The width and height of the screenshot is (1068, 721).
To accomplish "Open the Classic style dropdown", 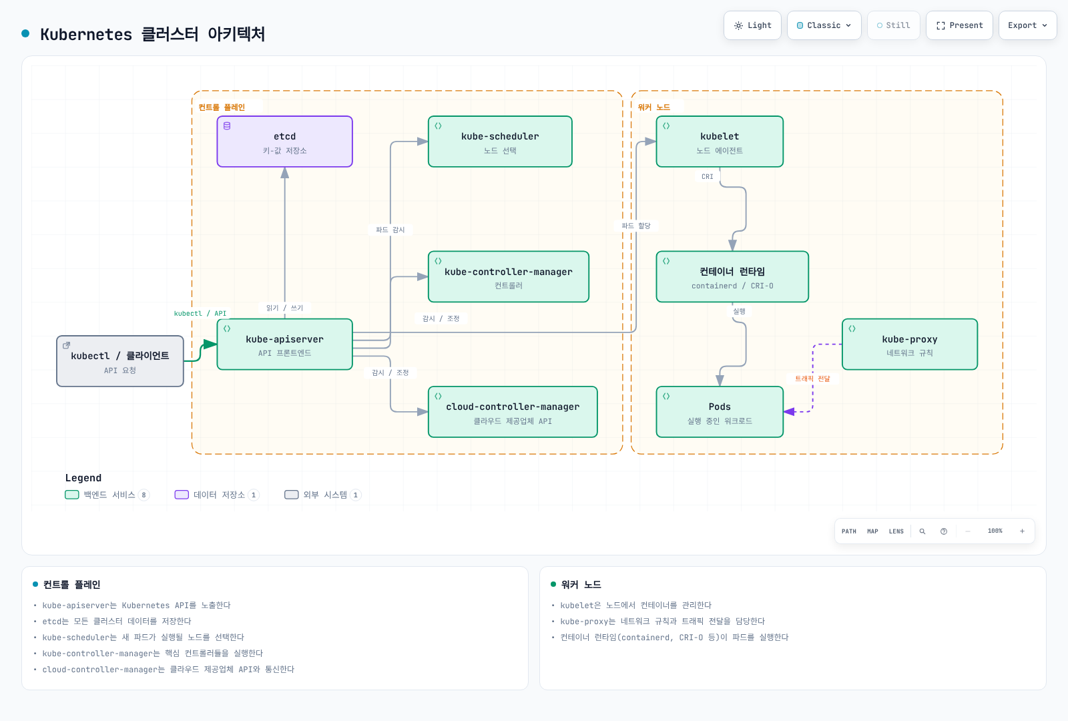I will [824, 25].
